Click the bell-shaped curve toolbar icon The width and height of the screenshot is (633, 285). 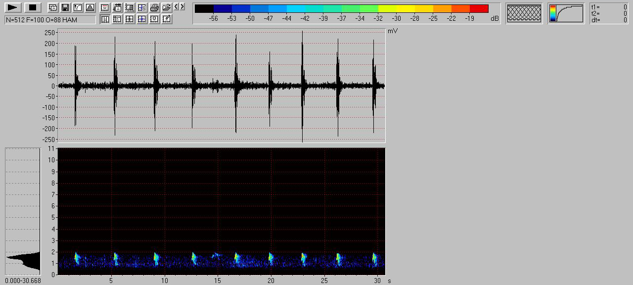tap(90, 7)
